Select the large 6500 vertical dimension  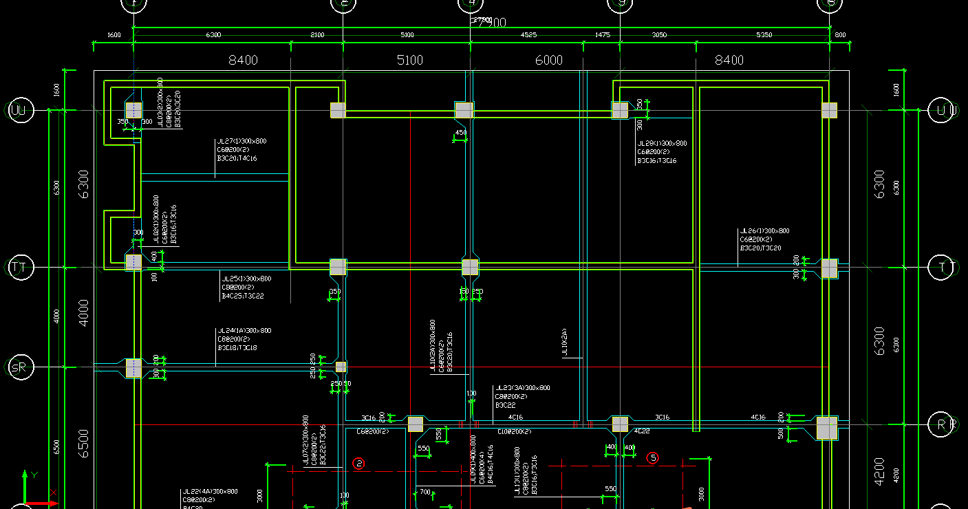(x=83, y=444)
